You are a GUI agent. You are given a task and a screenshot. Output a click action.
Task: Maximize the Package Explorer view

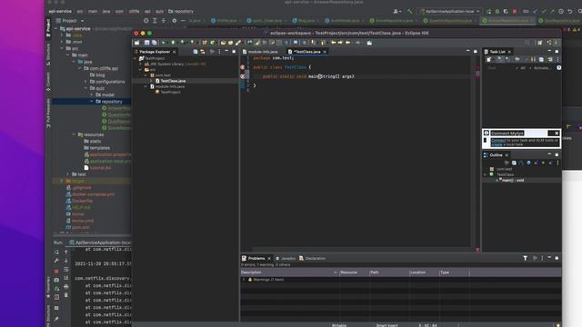234,52
